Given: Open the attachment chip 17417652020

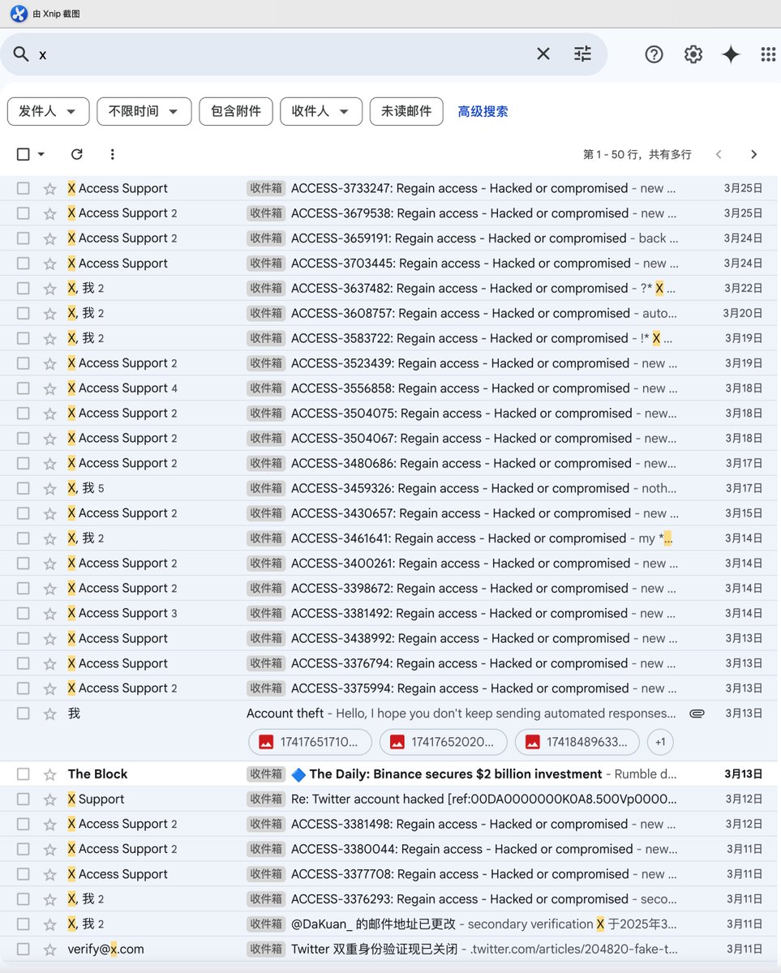Looking at the screenshot, I should click(442, 742).
